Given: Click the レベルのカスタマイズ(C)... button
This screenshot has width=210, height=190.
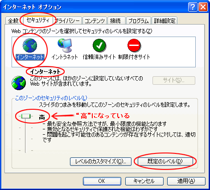Looking at the screenshot, I should [x=101, y=161].
